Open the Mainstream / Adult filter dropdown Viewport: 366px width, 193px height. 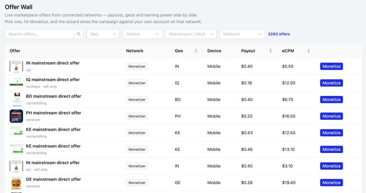pyautogui.click(x=191, y=34)
